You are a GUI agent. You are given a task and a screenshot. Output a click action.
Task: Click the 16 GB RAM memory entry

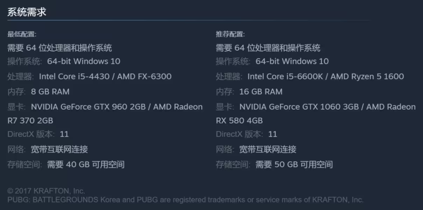tap(261, 92)
